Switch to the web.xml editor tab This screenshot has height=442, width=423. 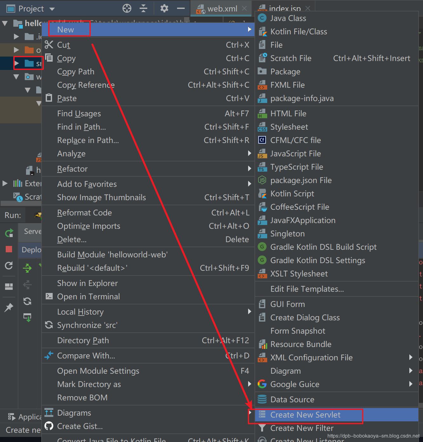point(222,9)
